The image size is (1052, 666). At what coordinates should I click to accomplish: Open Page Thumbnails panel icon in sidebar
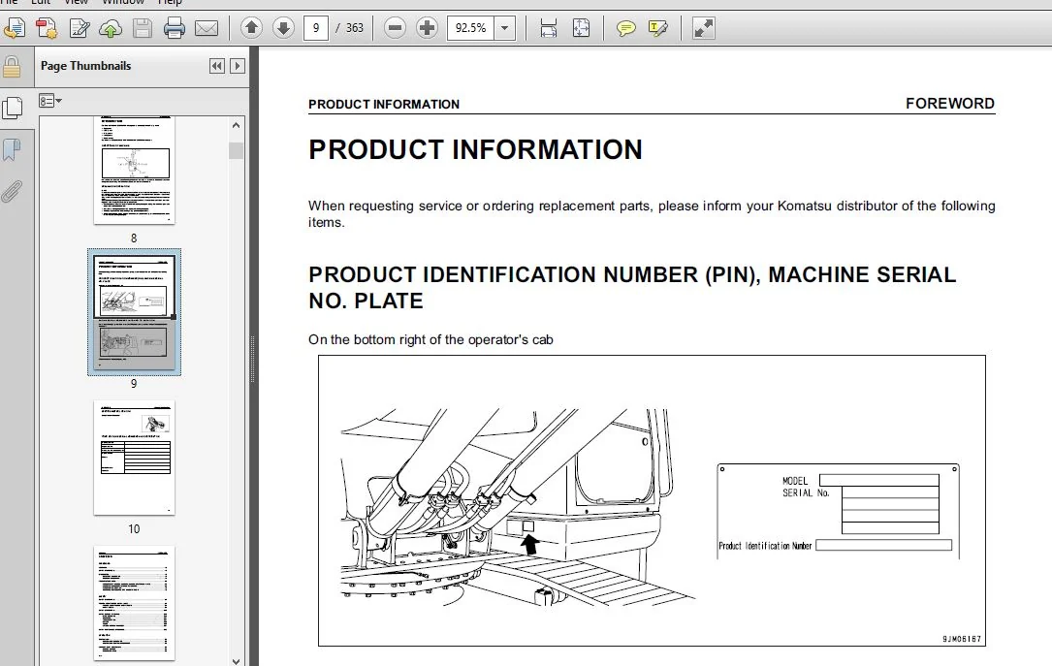(12, 108)
